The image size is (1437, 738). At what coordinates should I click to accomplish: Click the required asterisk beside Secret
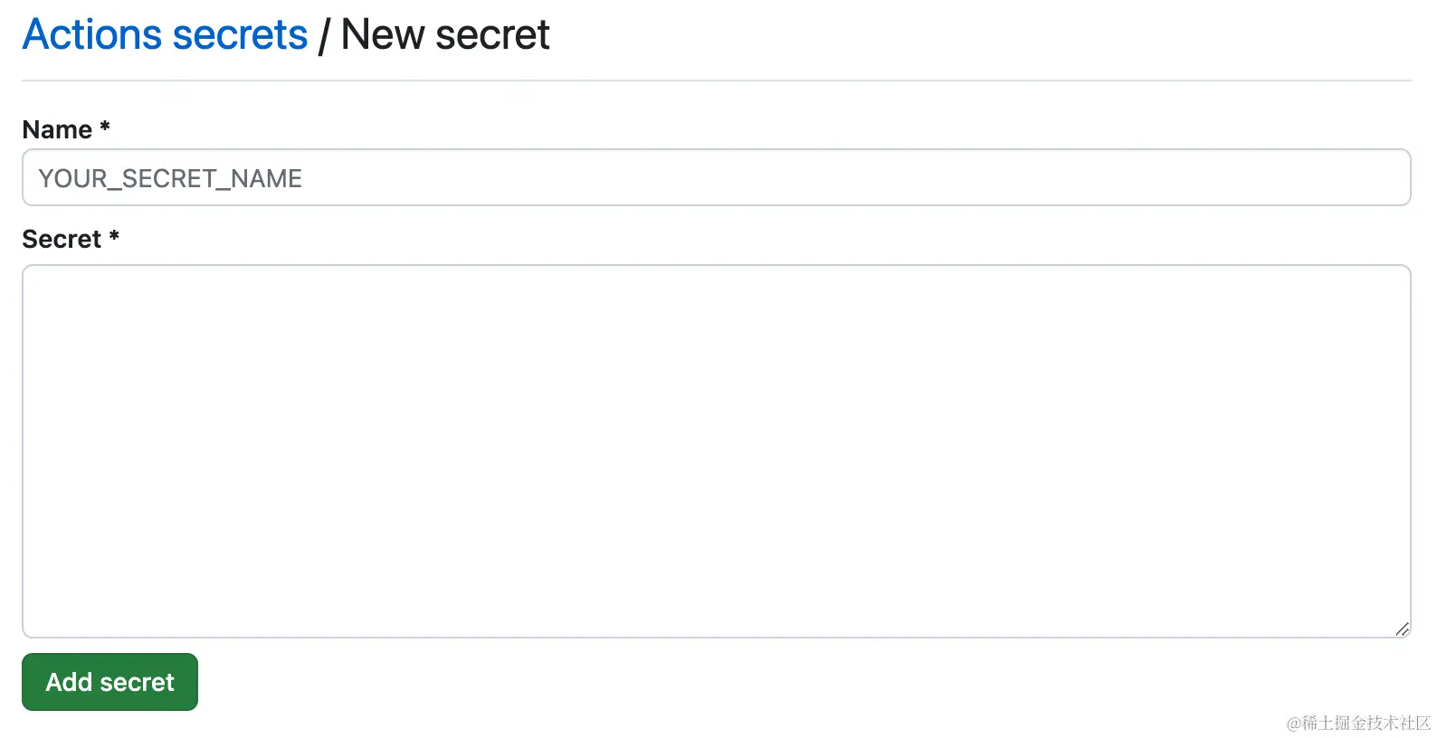[113, 239]
